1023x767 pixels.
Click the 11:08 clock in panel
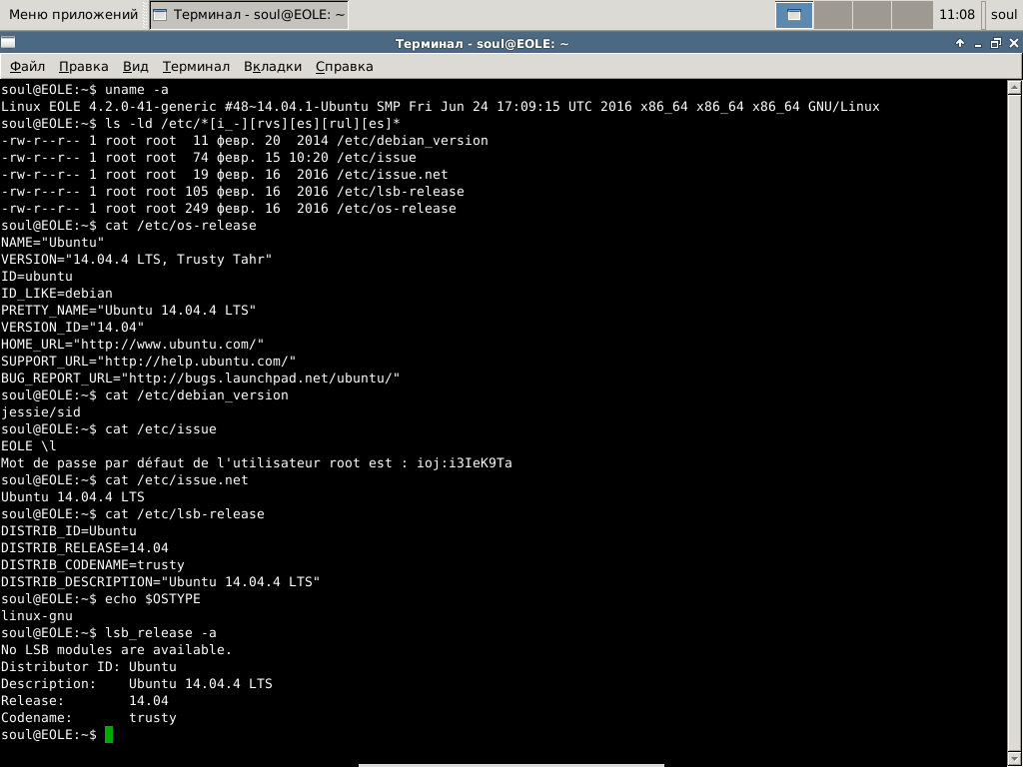[956, 14]
